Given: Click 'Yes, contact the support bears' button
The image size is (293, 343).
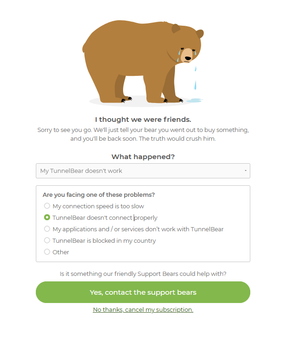Looking at the screenshot, I should [x=143, y=292].
